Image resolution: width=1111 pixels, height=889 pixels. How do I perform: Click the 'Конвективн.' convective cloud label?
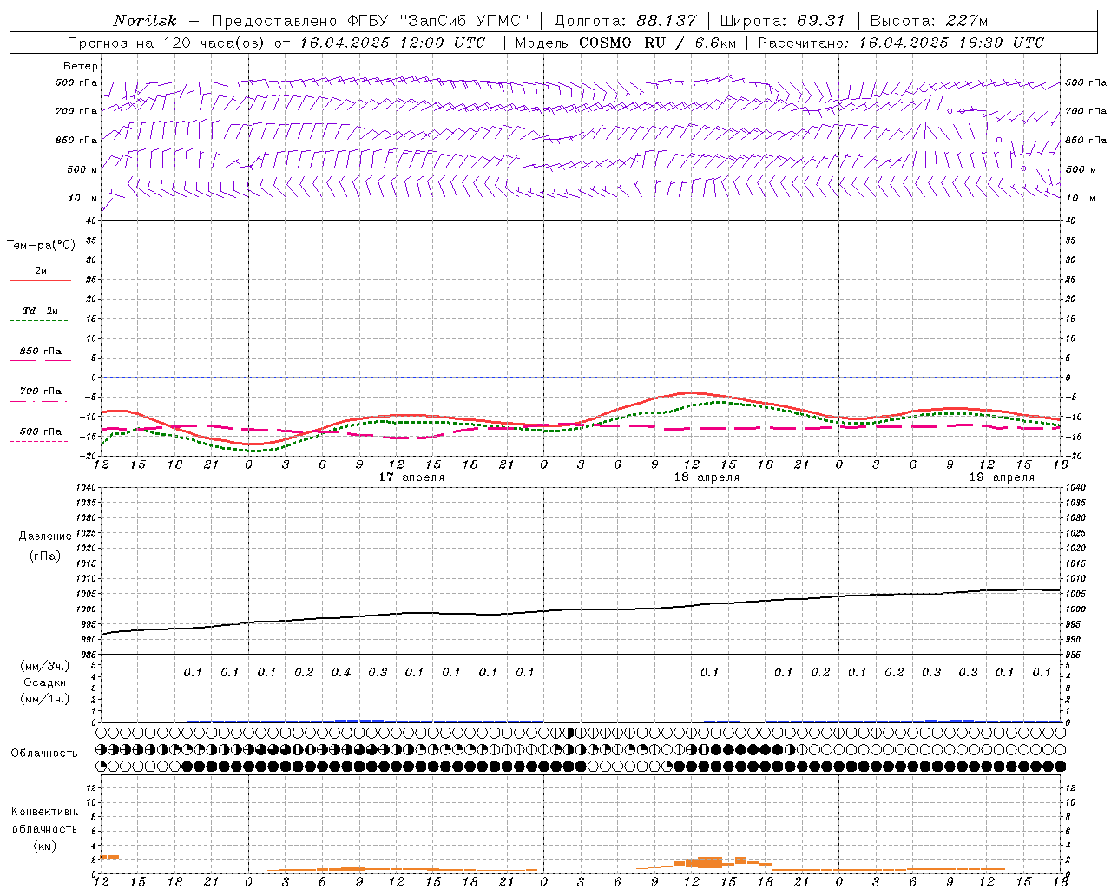click(44, 812)
